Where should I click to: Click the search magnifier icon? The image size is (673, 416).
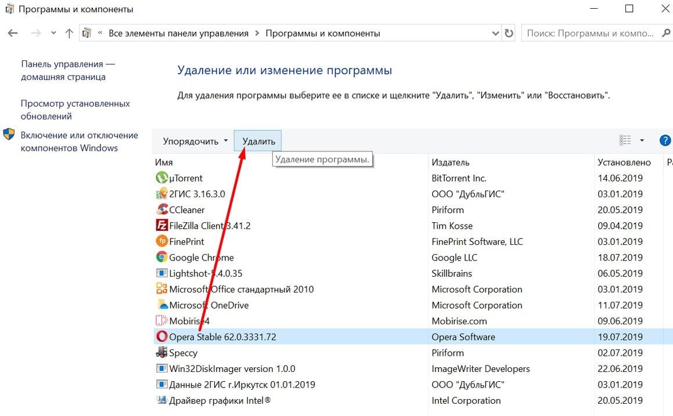click(666, 32)
